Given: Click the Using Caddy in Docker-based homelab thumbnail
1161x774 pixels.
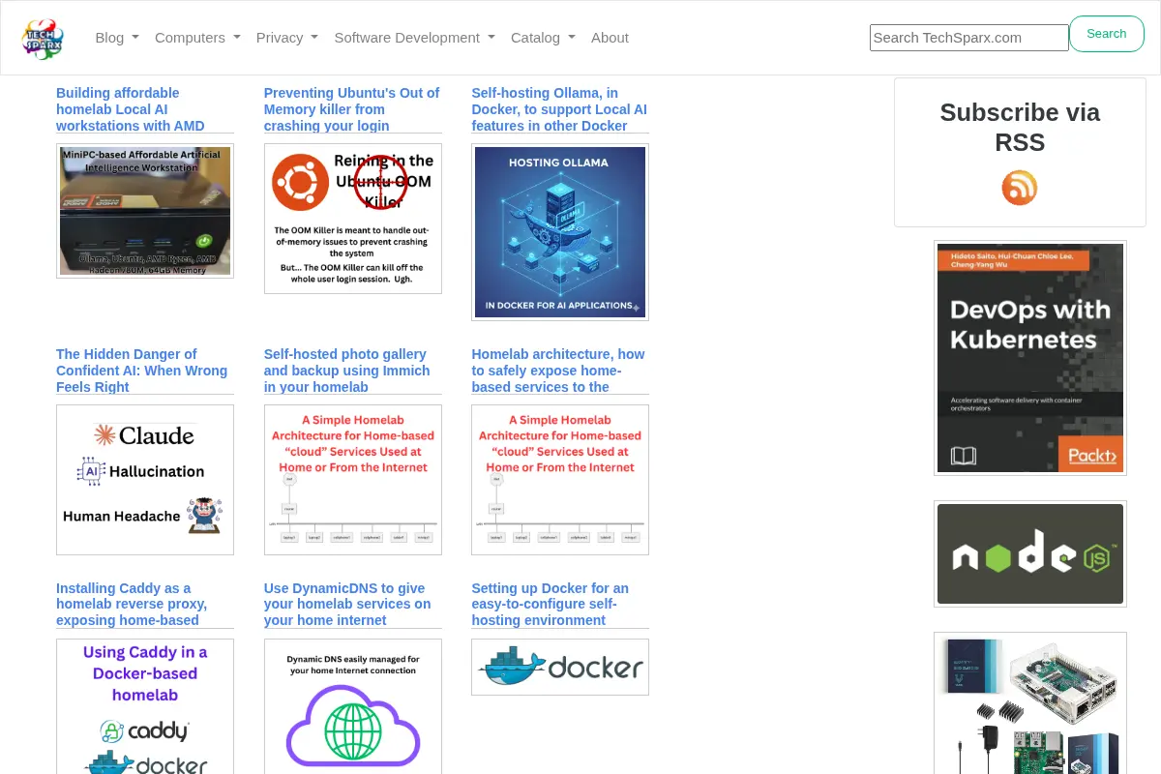Looking at the screenshot, I should pyautogui.click(x=145, y=706).
